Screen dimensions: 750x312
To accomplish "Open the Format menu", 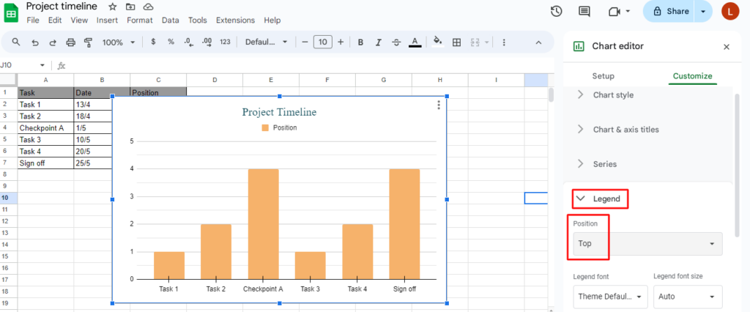I will point(140,20).
